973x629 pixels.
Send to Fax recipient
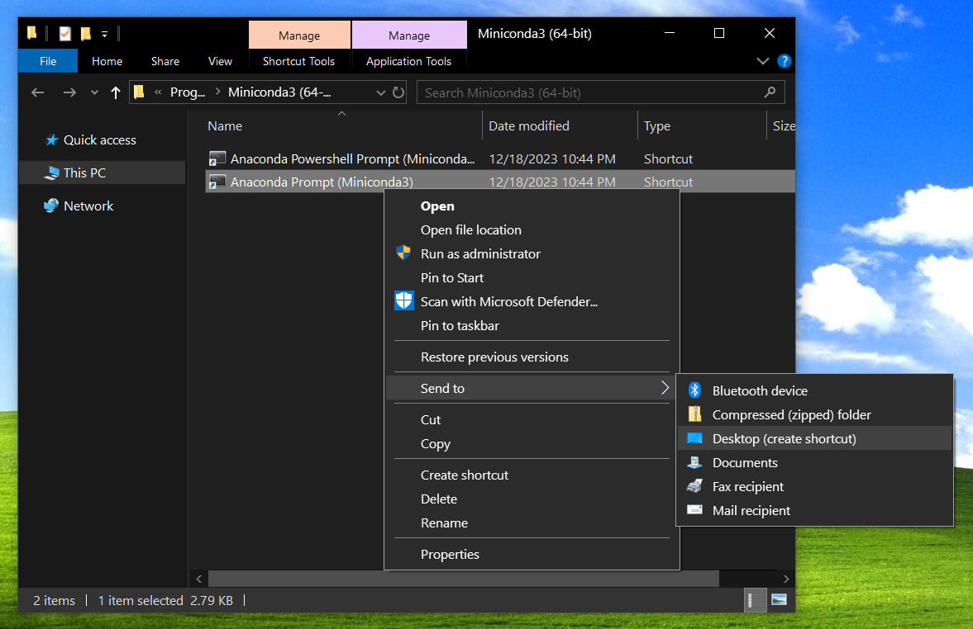[814, 486]
